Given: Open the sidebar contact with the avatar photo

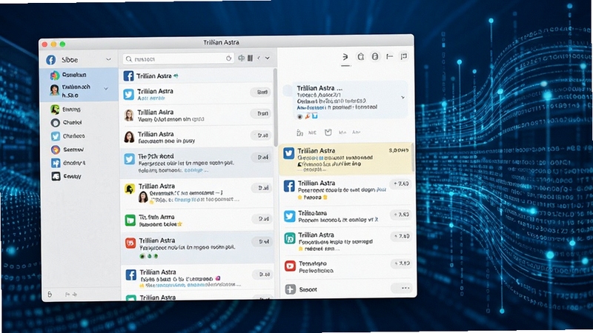Looking at the screenshot, I should [79, 90].
